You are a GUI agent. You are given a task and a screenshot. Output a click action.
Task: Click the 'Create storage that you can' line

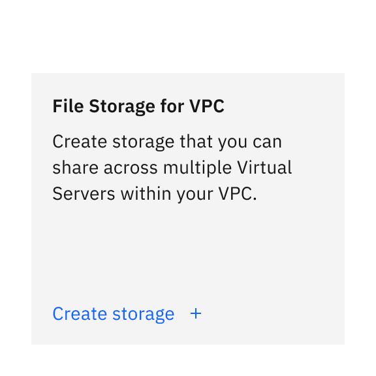click(x=167, y=142)
